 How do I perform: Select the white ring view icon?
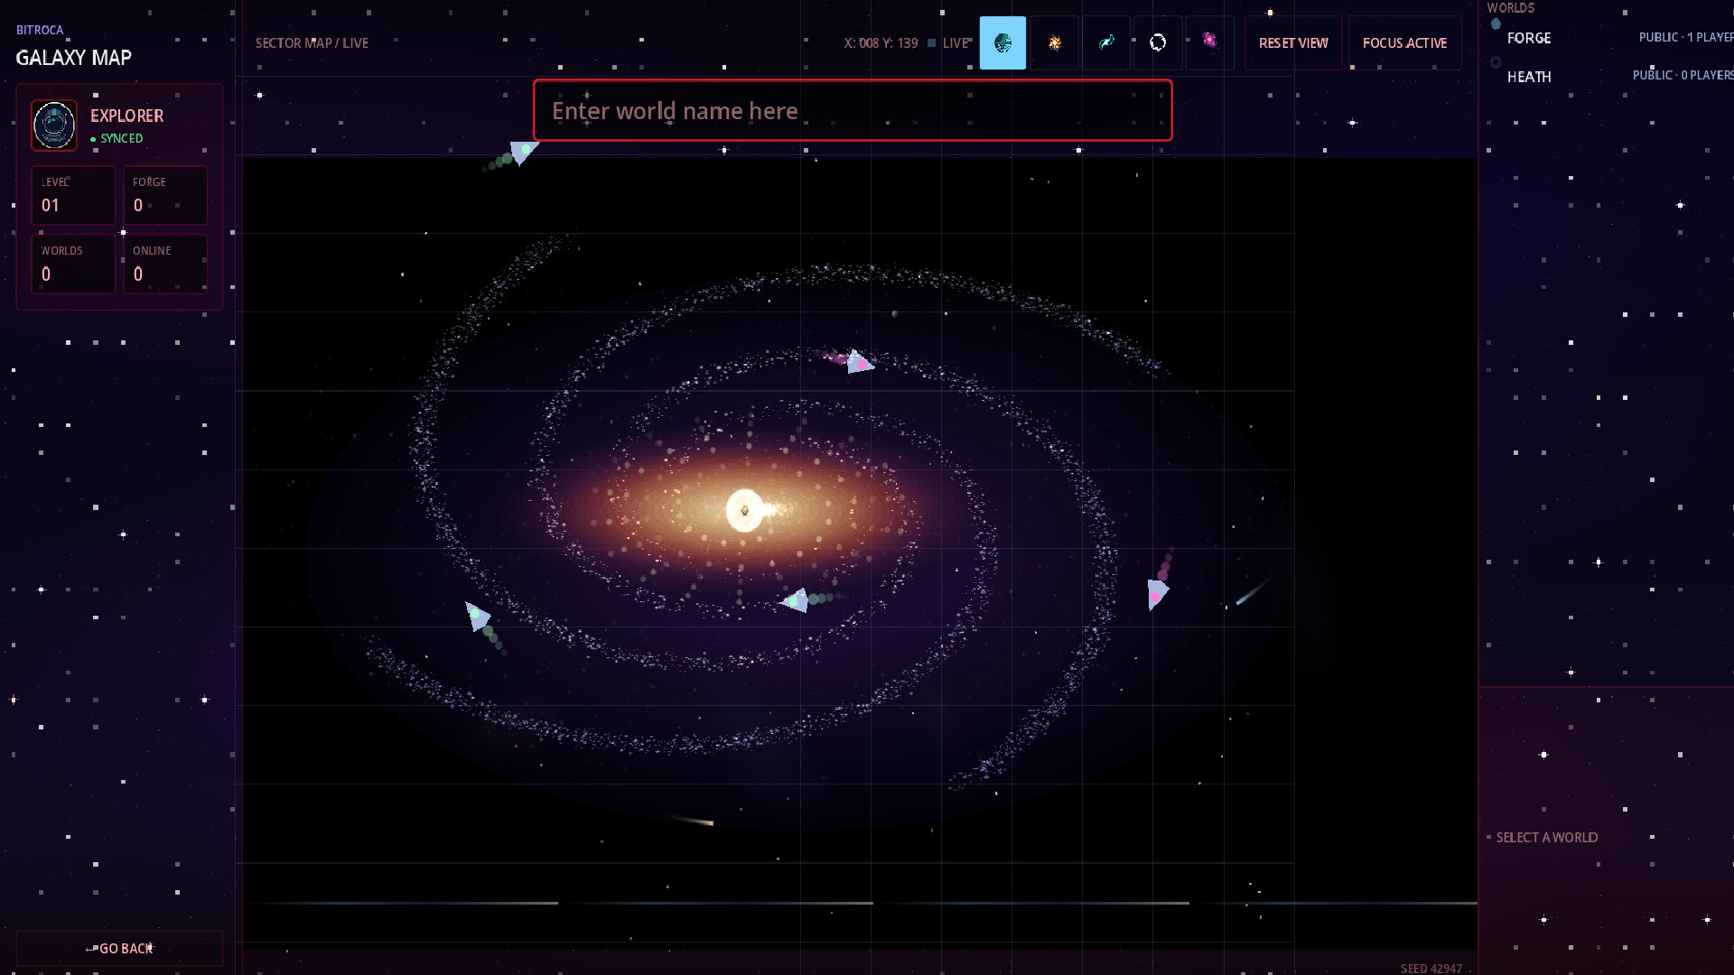coord(1158,42)
